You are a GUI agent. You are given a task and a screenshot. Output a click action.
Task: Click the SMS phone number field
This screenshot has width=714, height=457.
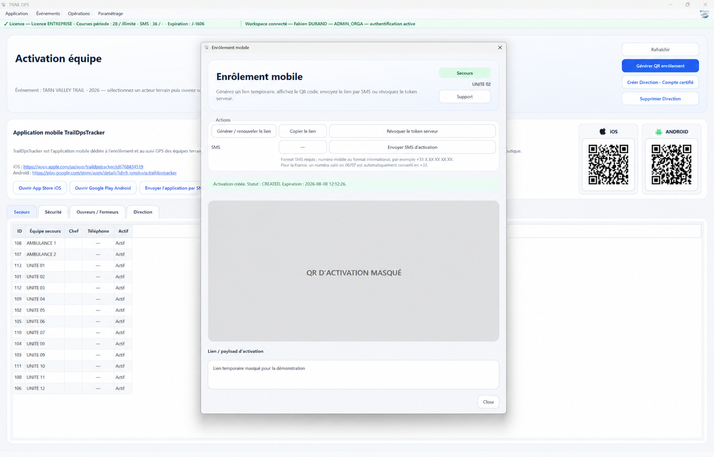coord(303,147)
